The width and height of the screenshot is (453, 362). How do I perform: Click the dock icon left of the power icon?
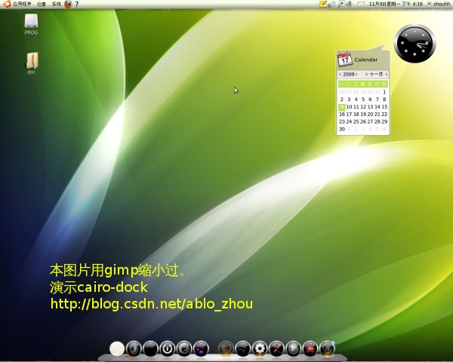[x=150, y=348]
